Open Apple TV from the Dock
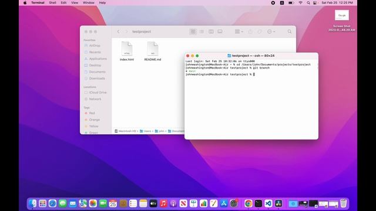 coord(153,203)
